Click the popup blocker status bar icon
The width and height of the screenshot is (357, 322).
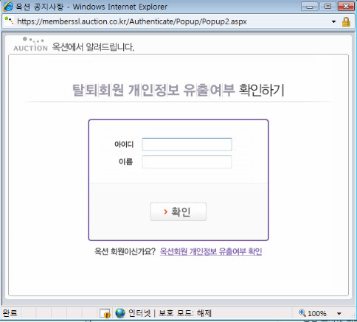pyautogui.click(x=105, y=313)
